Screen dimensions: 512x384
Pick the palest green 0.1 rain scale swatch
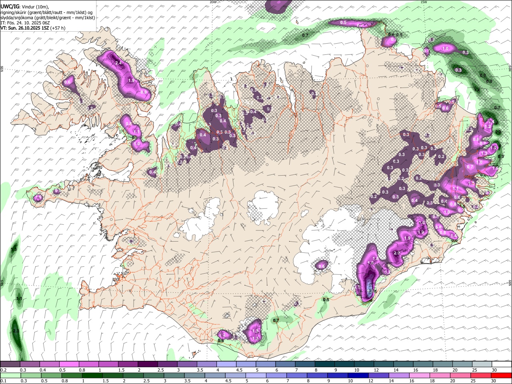click(10, 375)
